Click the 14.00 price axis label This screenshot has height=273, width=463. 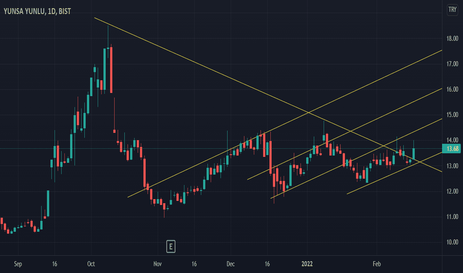point(452,140)
